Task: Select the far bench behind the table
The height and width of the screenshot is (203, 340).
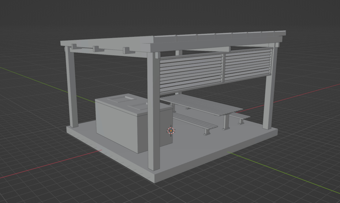Action: [240, 116]
